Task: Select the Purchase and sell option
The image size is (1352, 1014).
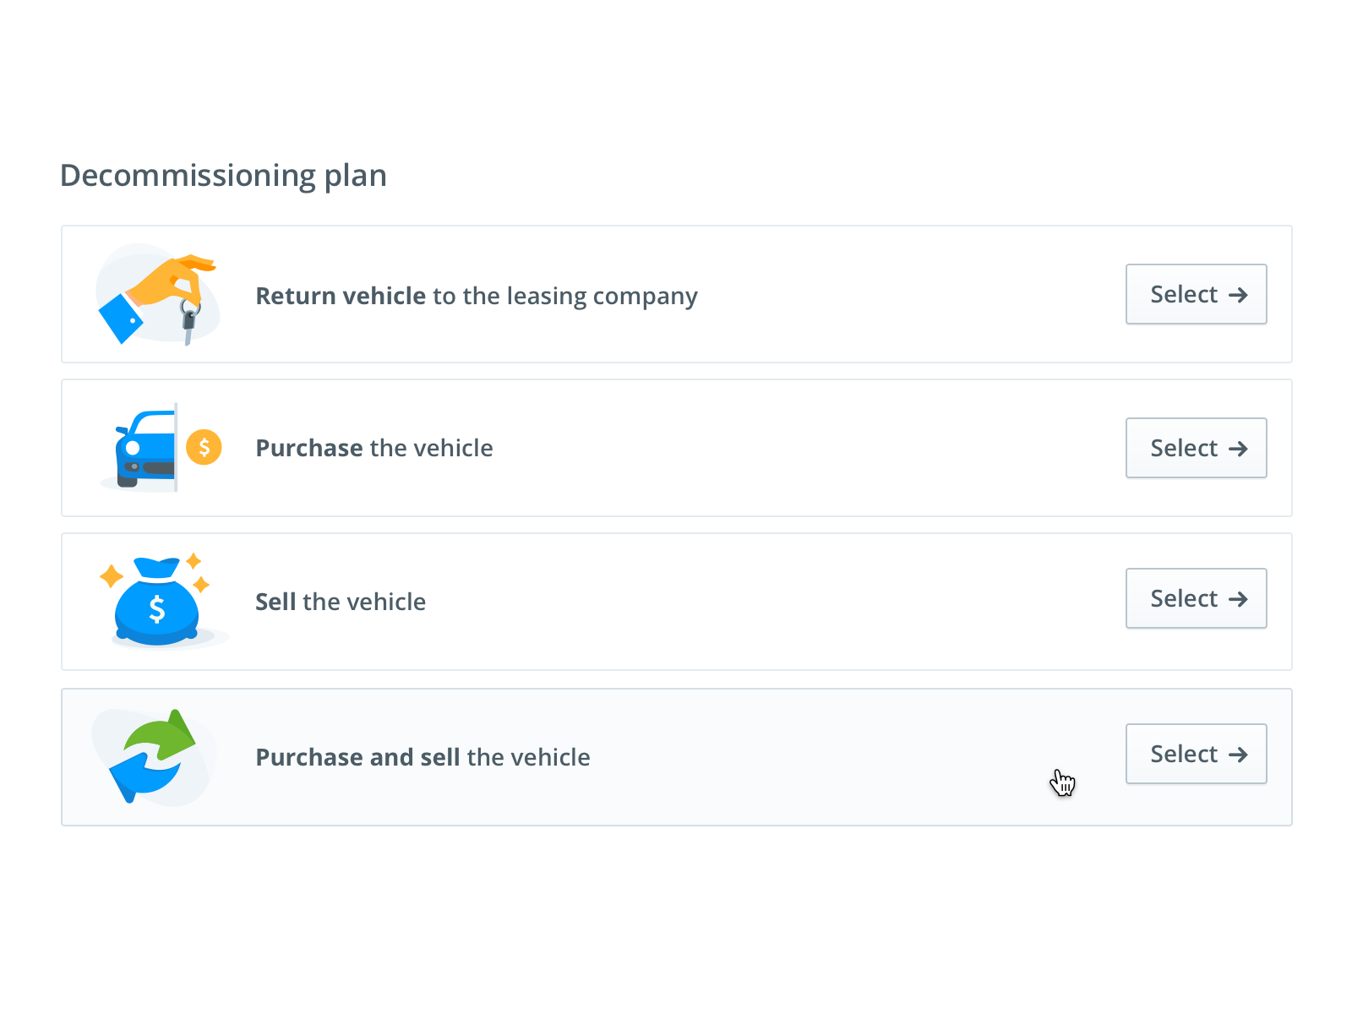Action: pos(1196,754)
